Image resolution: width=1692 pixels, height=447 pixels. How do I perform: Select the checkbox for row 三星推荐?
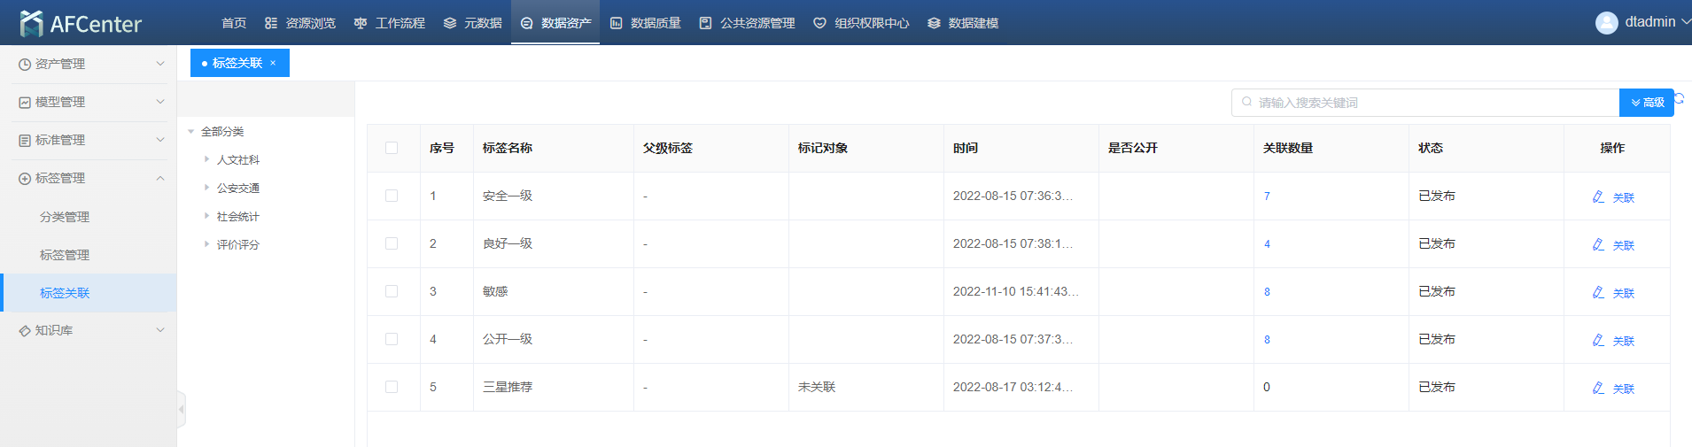click(392, 387)
